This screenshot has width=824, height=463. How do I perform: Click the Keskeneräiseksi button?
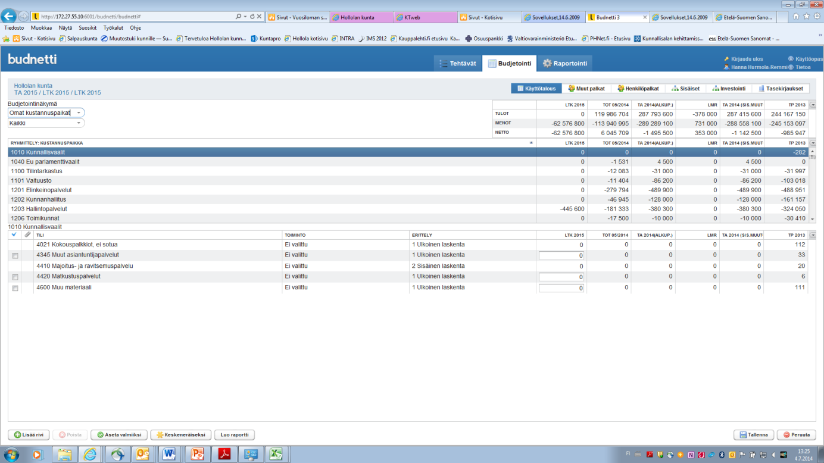click(x=180, y=435)
